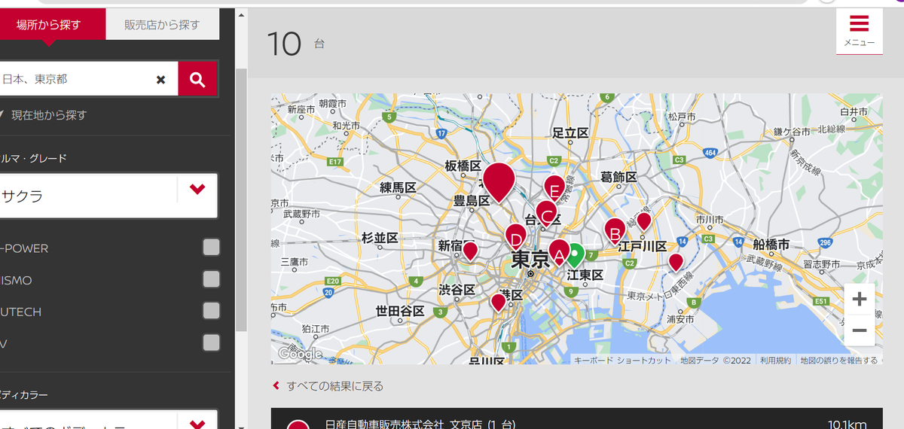This screenshot has height=429, width=904.
Task: Select map marker D
Action: pyautogui.click(x=515, y=238)
